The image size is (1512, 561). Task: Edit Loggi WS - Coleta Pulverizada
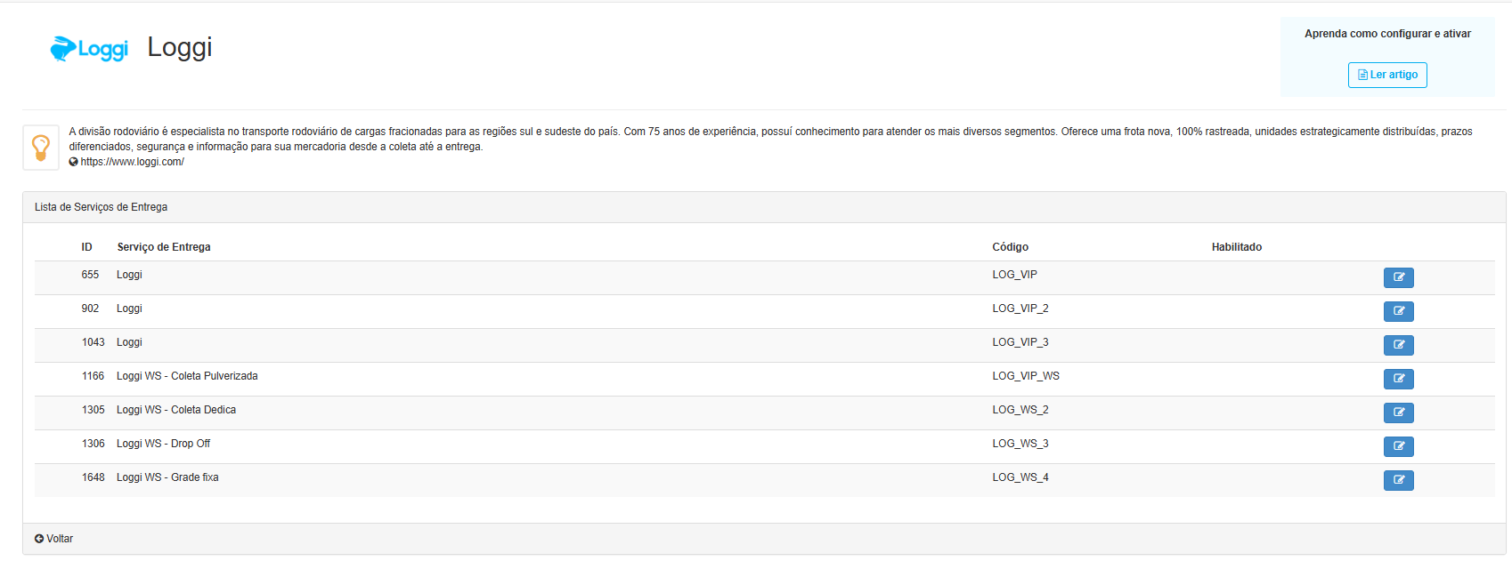[1398, 379]
